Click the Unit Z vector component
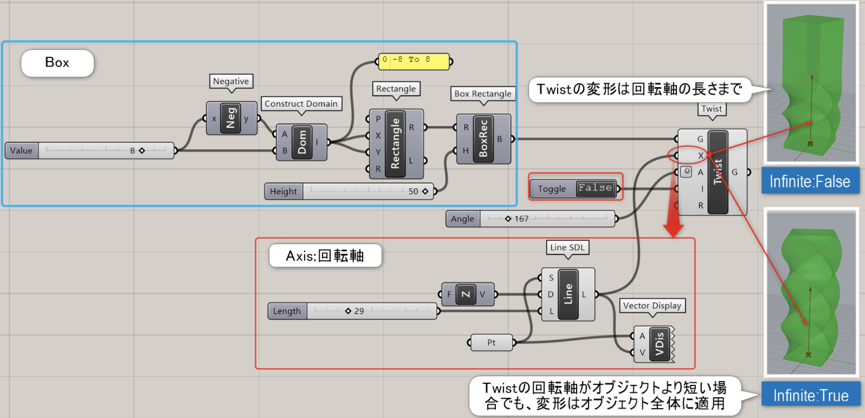Screen dimensions: 865x418 tap(466, 294)
